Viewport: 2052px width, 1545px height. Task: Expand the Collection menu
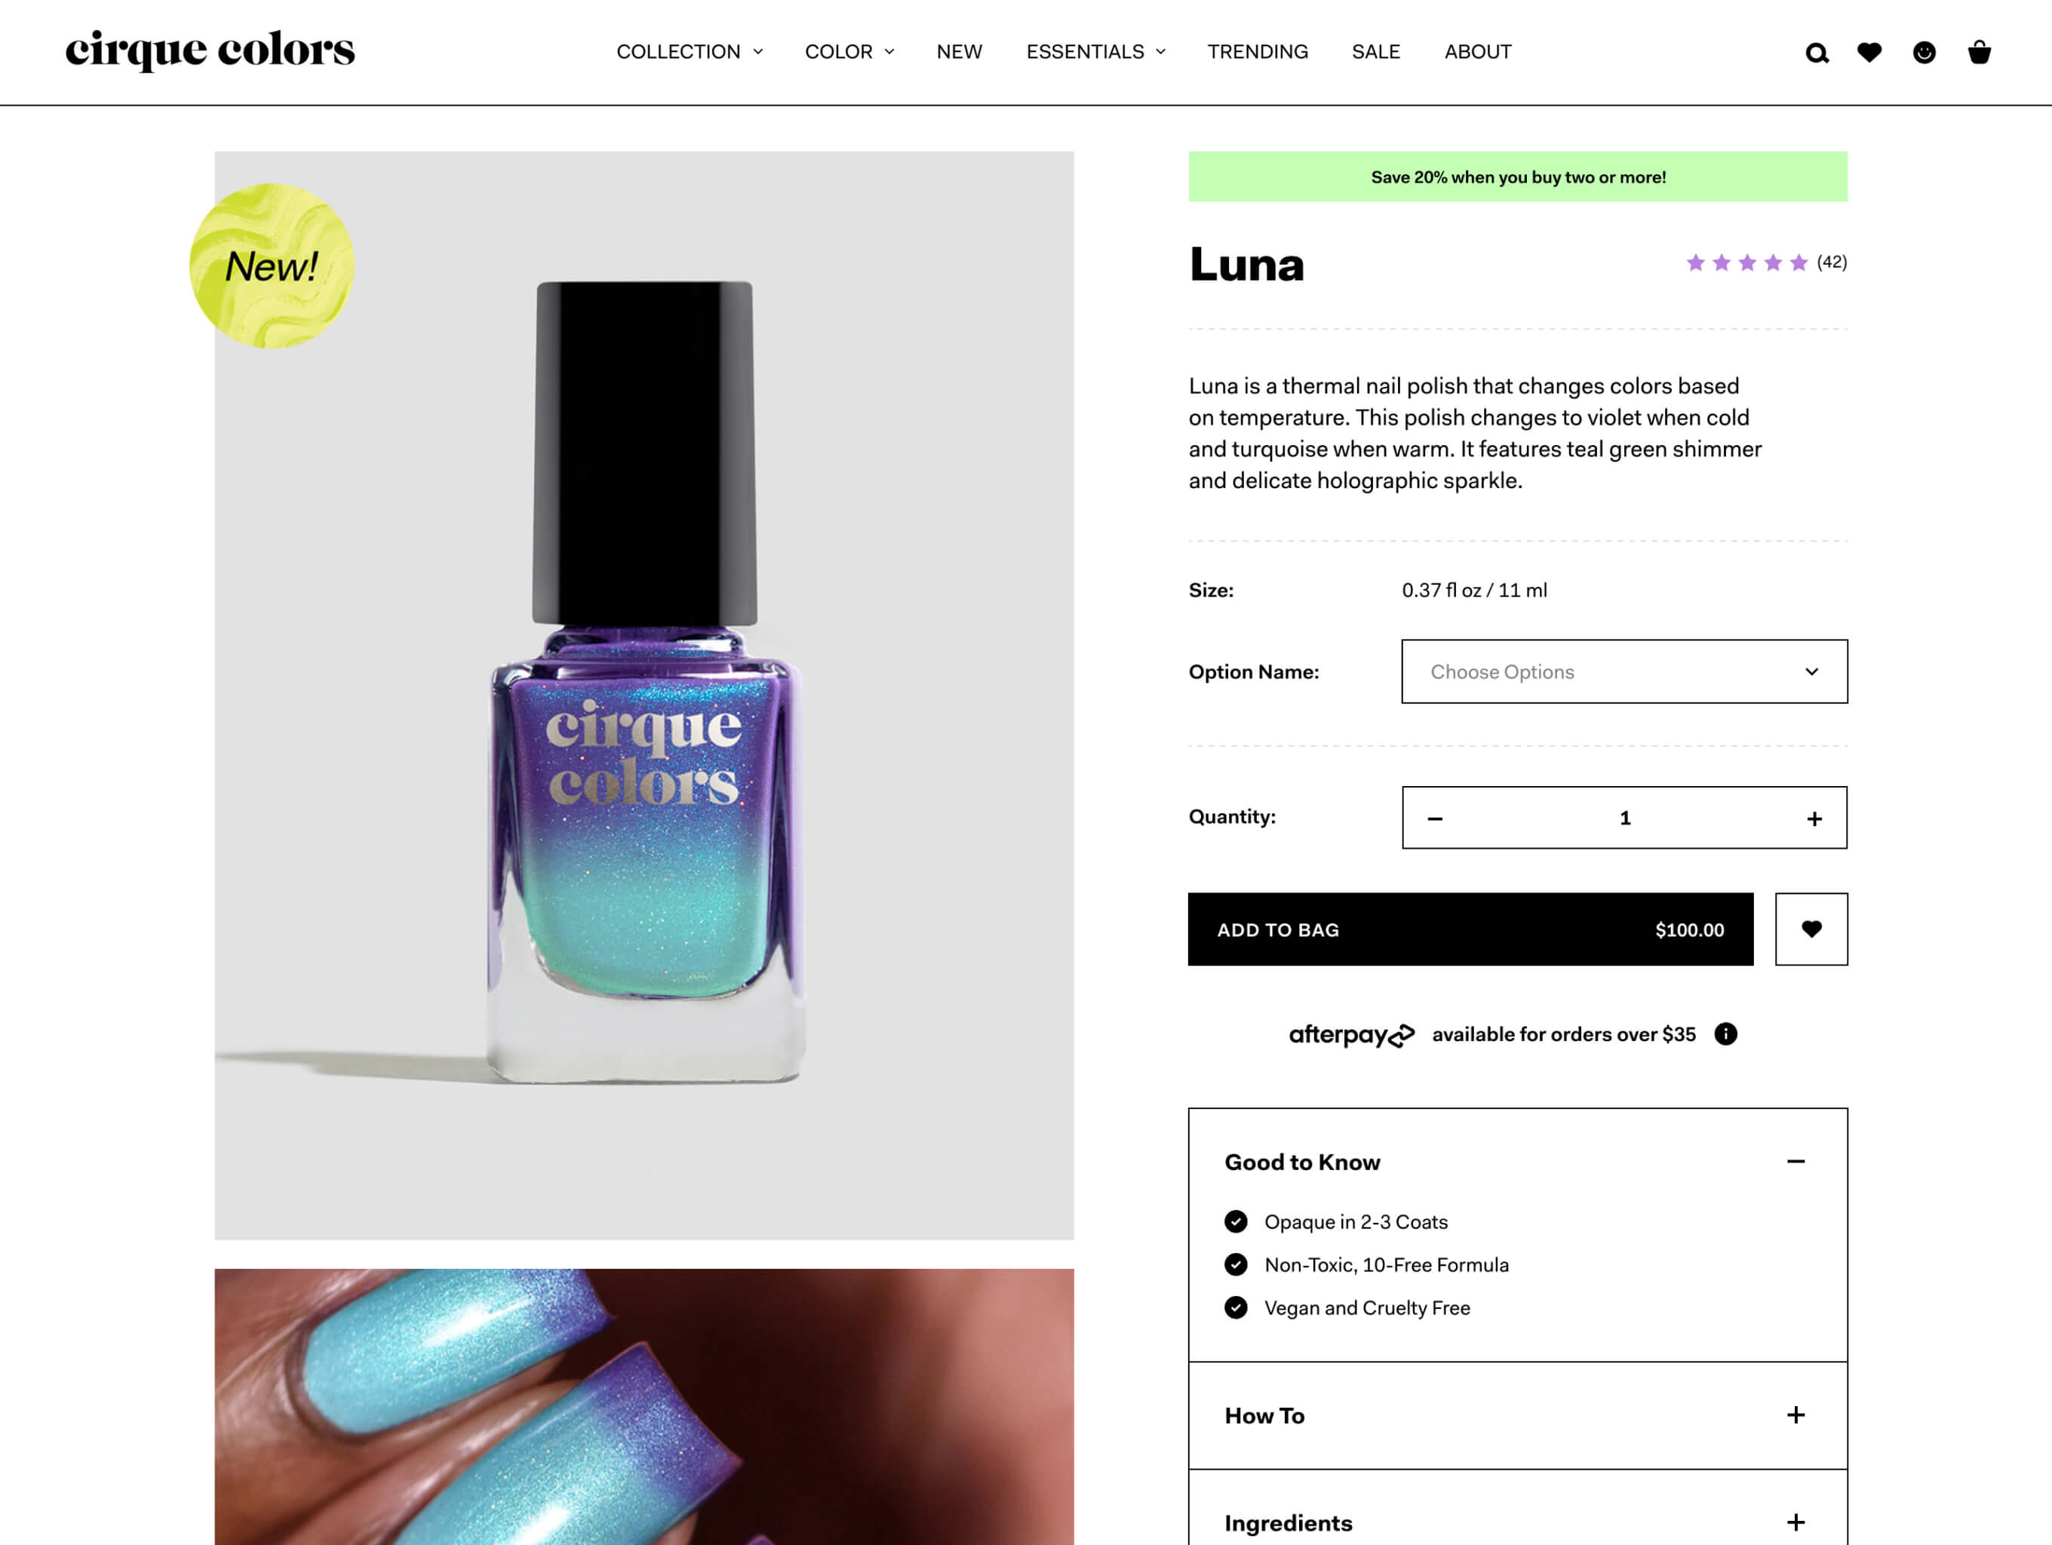click(690, 52)
